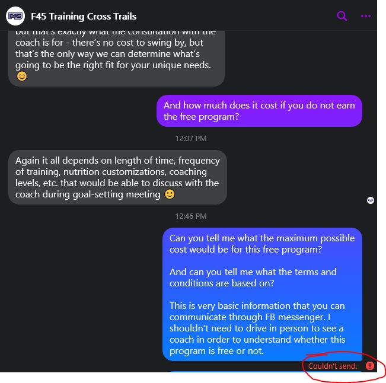This screenshot has width=386, height=383.
Task: Select the blue 'maximum possible cost' message
Action: point(262,294)
